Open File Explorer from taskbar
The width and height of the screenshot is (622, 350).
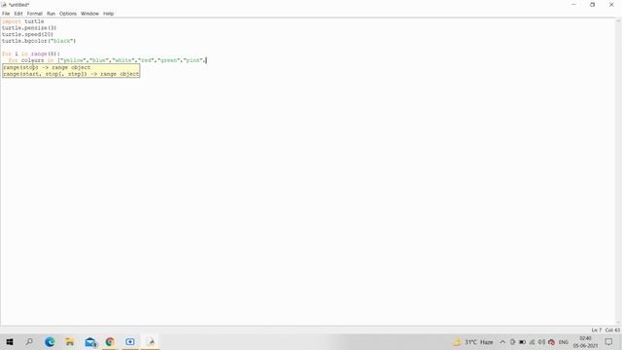(x=70, y=341)
